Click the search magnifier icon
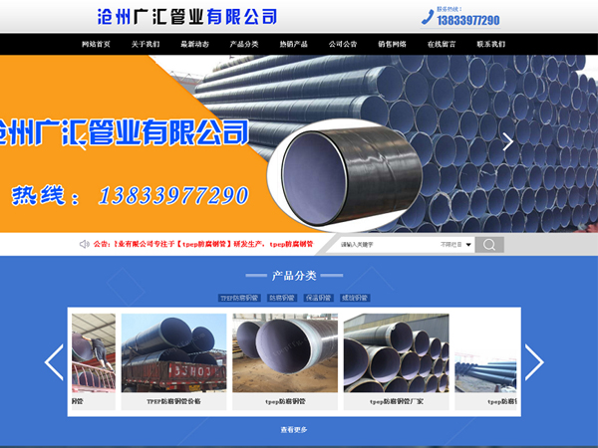 (x=488, y=244)
